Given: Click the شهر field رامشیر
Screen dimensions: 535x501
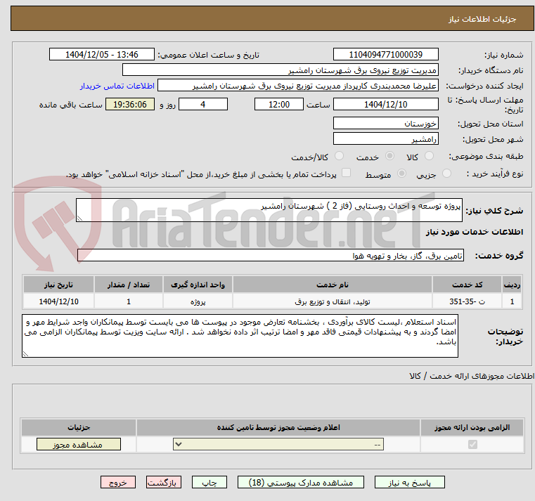Looking at the screenshot, I should [x=385, y=139].
